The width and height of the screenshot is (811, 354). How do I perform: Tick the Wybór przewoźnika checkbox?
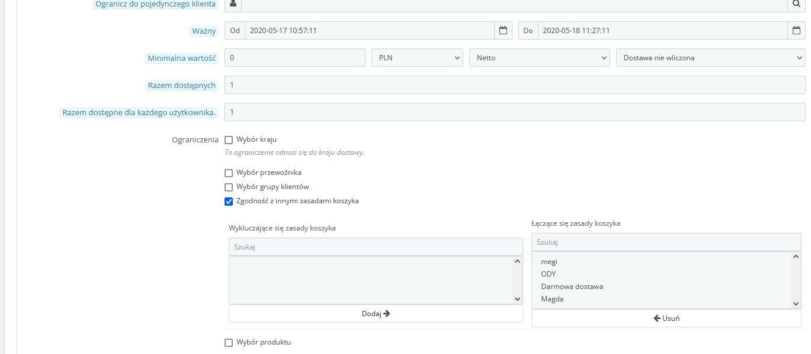coord(229,173)
